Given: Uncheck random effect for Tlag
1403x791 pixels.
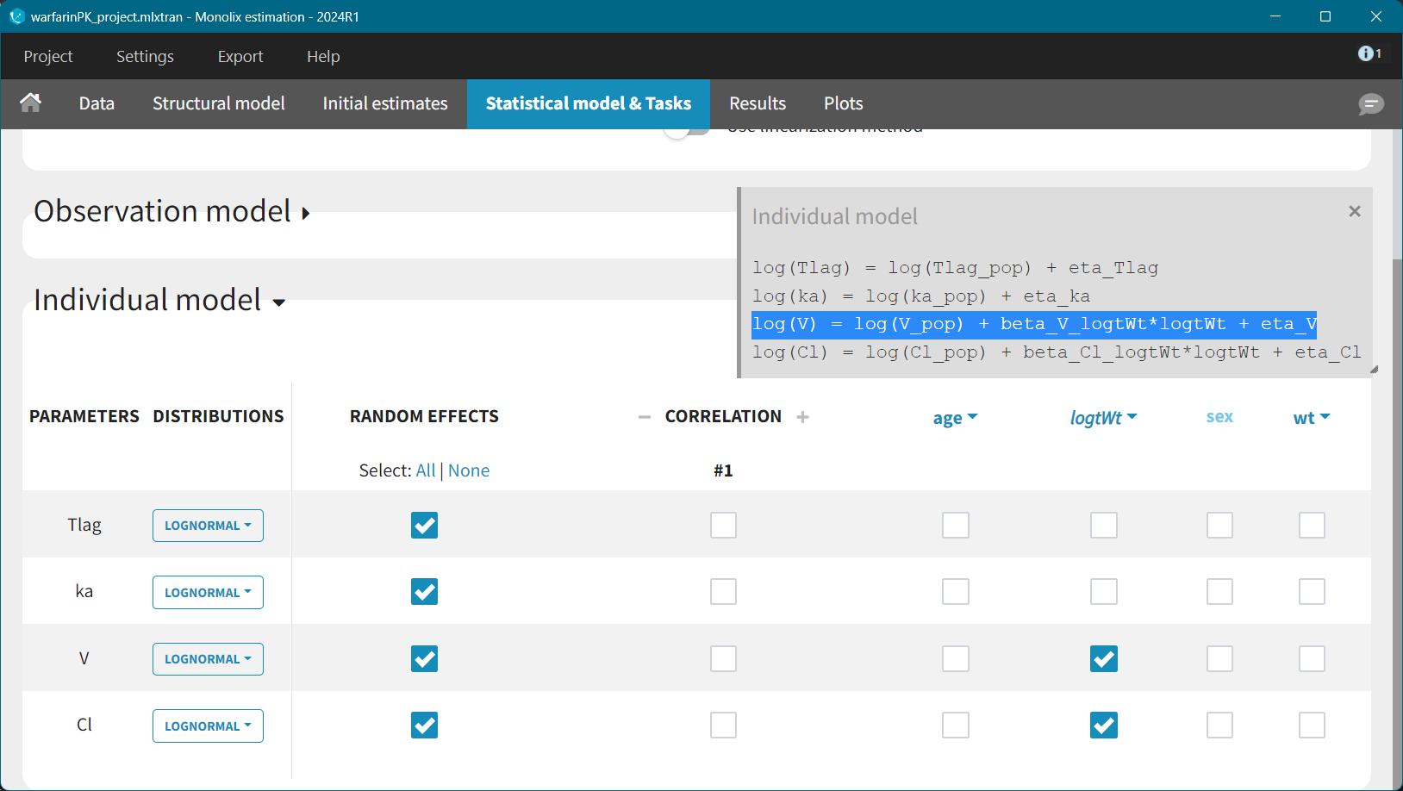Looking at the screenshot, I should [x=424, y=525].
